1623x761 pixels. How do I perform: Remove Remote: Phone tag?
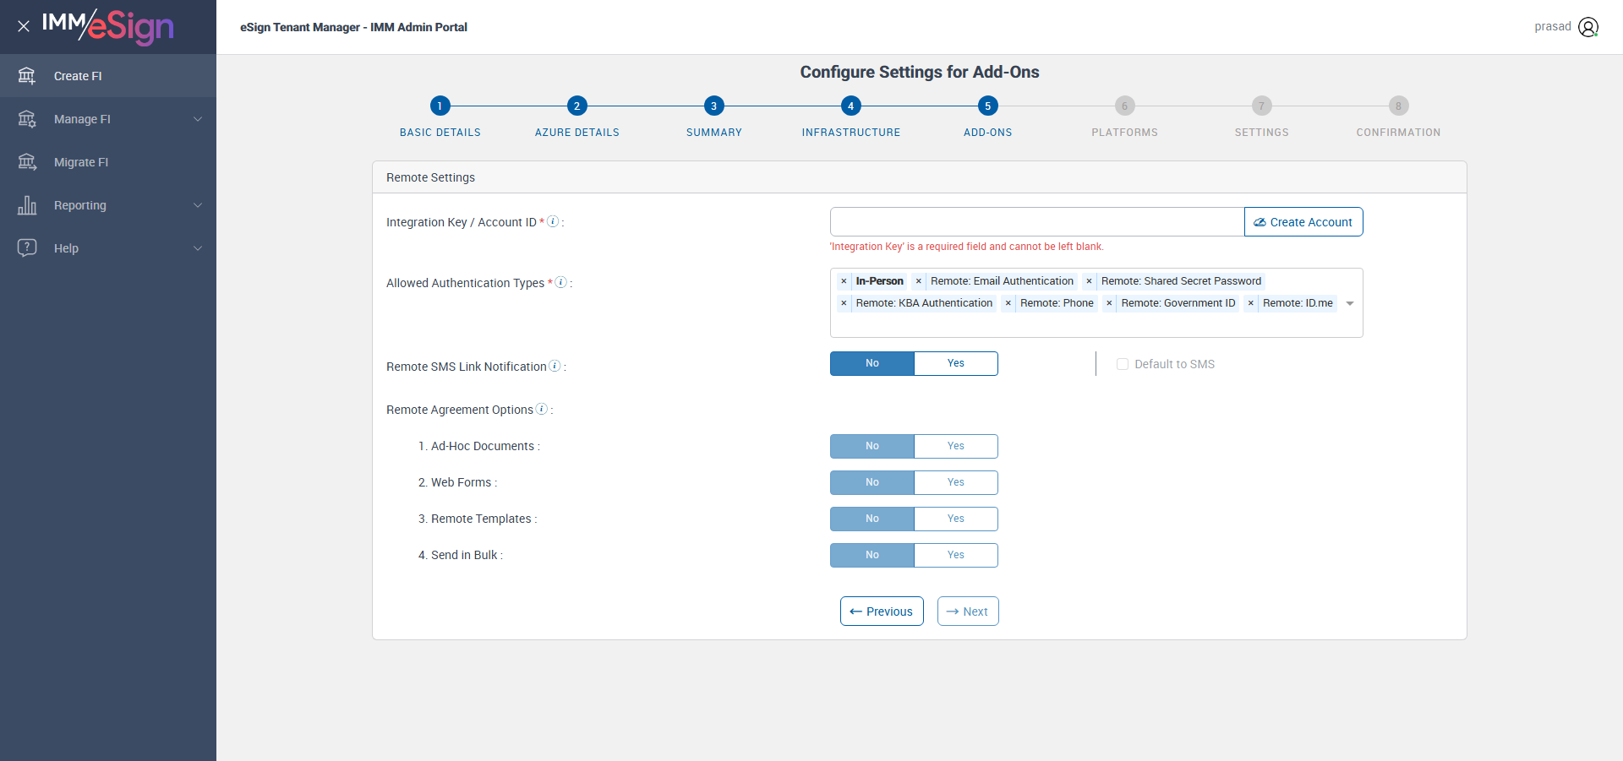point(1008,303)
